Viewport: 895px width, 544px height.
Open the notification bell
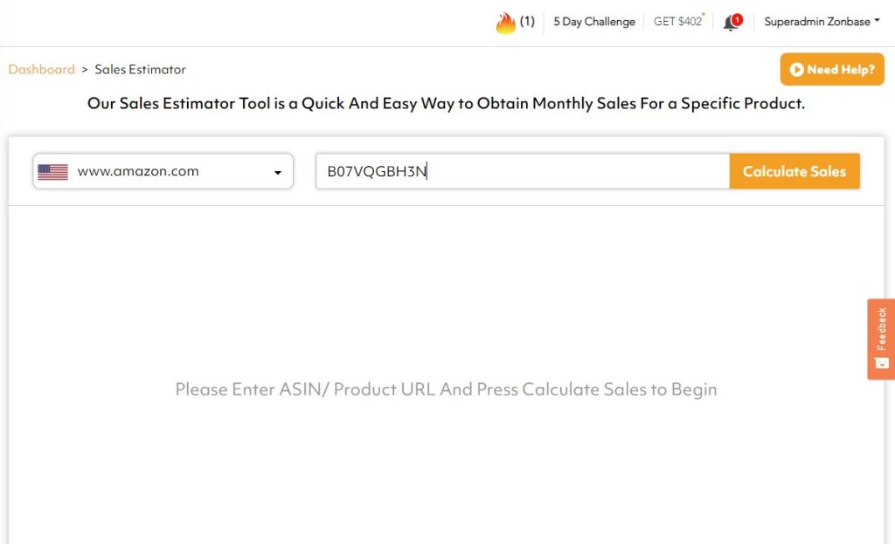[x=731, y=24]
